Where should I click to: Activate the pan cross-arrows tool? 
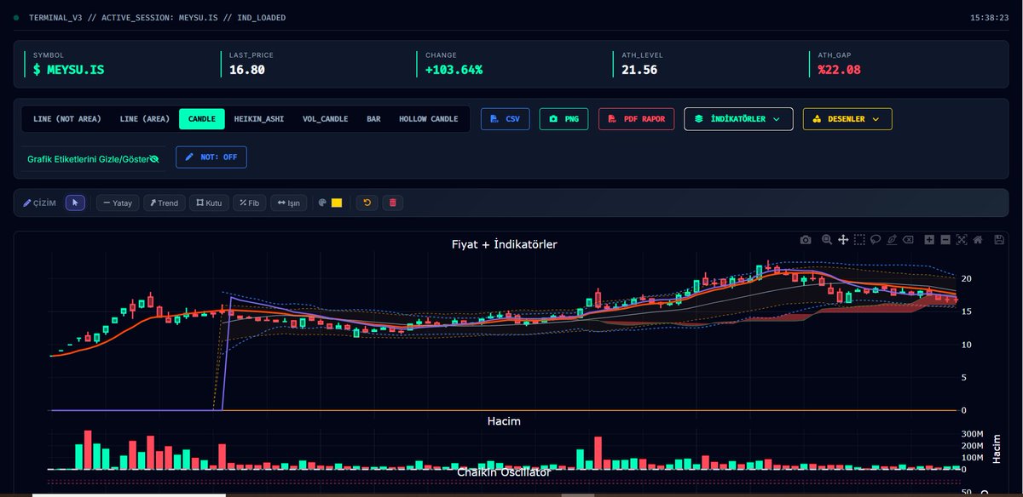click(842, 240)
